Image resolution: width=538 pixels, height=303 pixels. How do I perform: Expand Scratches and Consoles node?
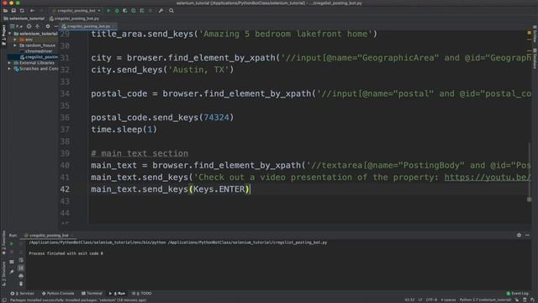coord(9,69)
